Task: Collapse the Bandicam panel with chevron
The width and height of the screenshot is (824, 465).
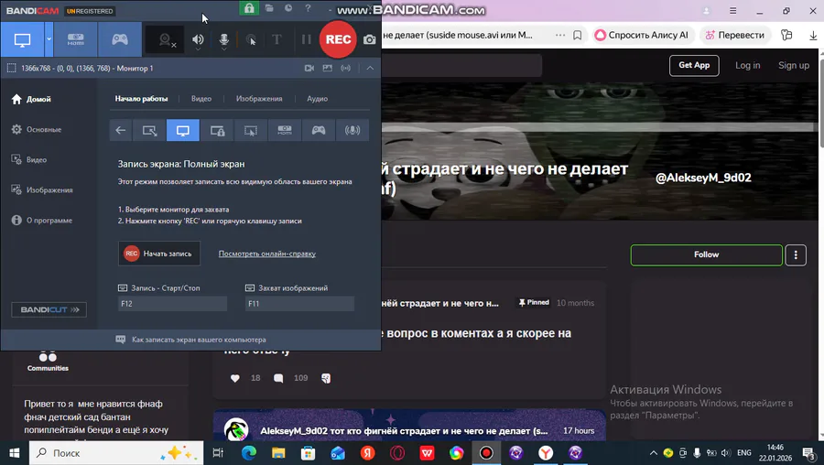Action: click(370, 69)
